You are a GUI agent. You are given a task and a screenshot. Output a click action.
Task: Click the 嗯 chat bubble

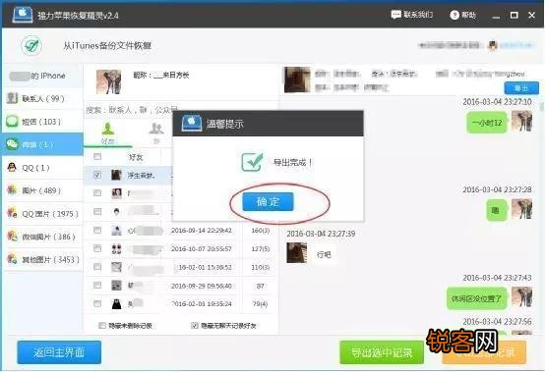pyautogui.click(x=496, y=210)
